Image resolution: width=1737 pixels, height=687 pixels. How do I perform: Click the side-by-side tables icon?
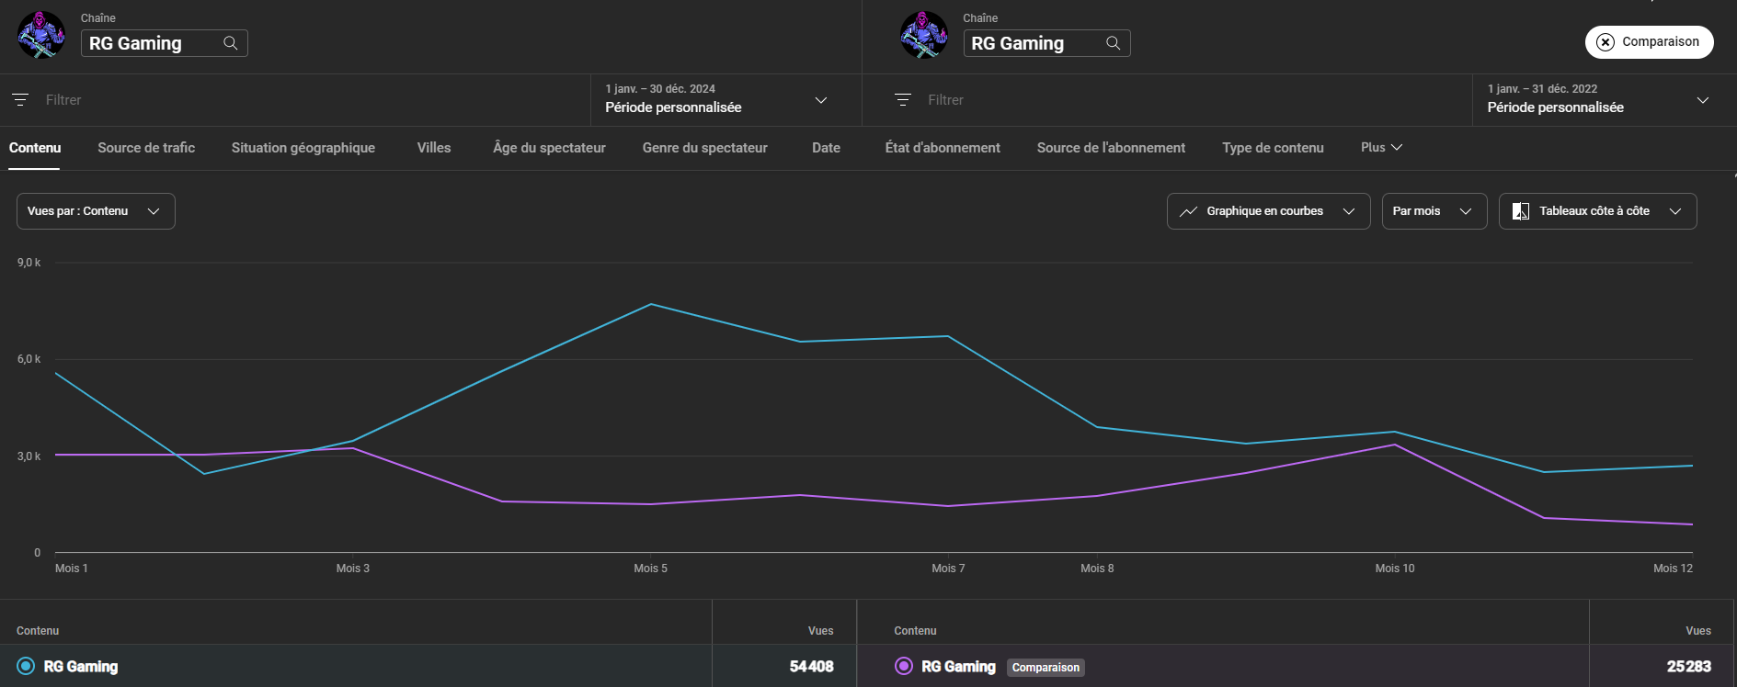coord(1521,211)
